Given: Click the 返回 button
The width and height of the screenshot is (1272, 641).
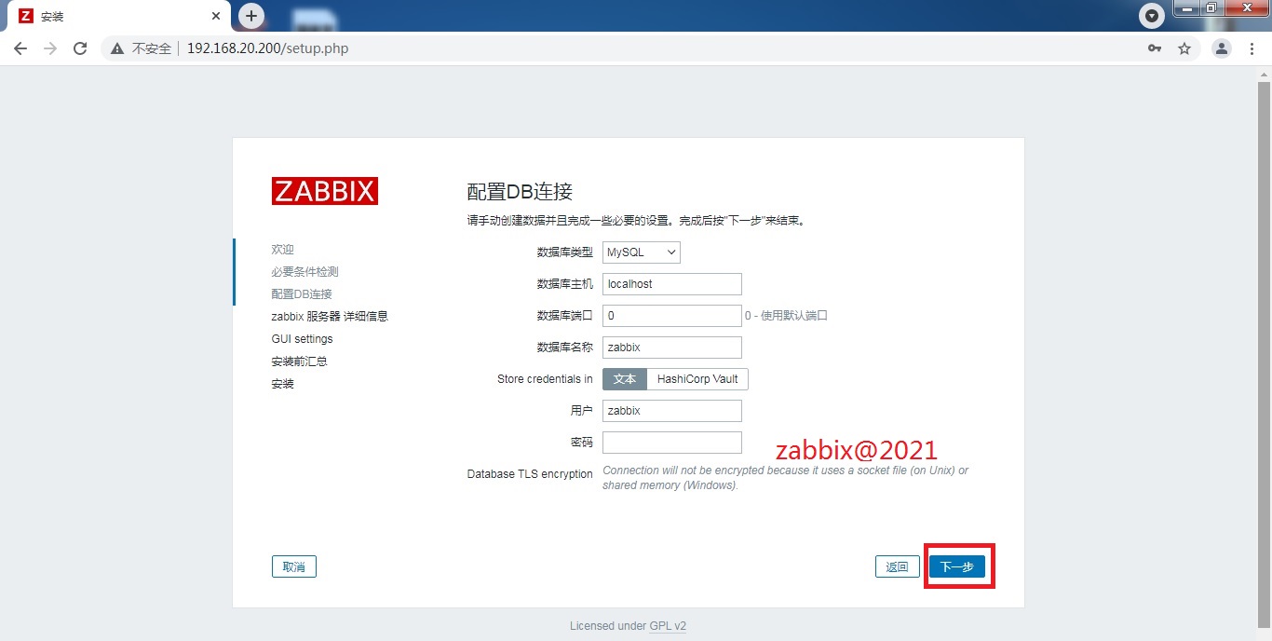Looking at the screenshot, I should point(898,566).
